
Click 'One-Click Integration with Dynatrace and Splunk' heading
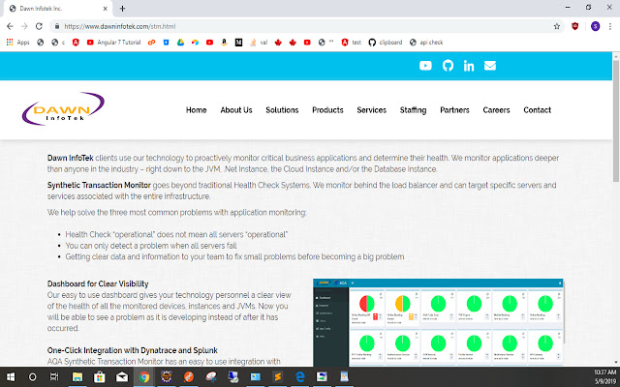coord(133,350)
